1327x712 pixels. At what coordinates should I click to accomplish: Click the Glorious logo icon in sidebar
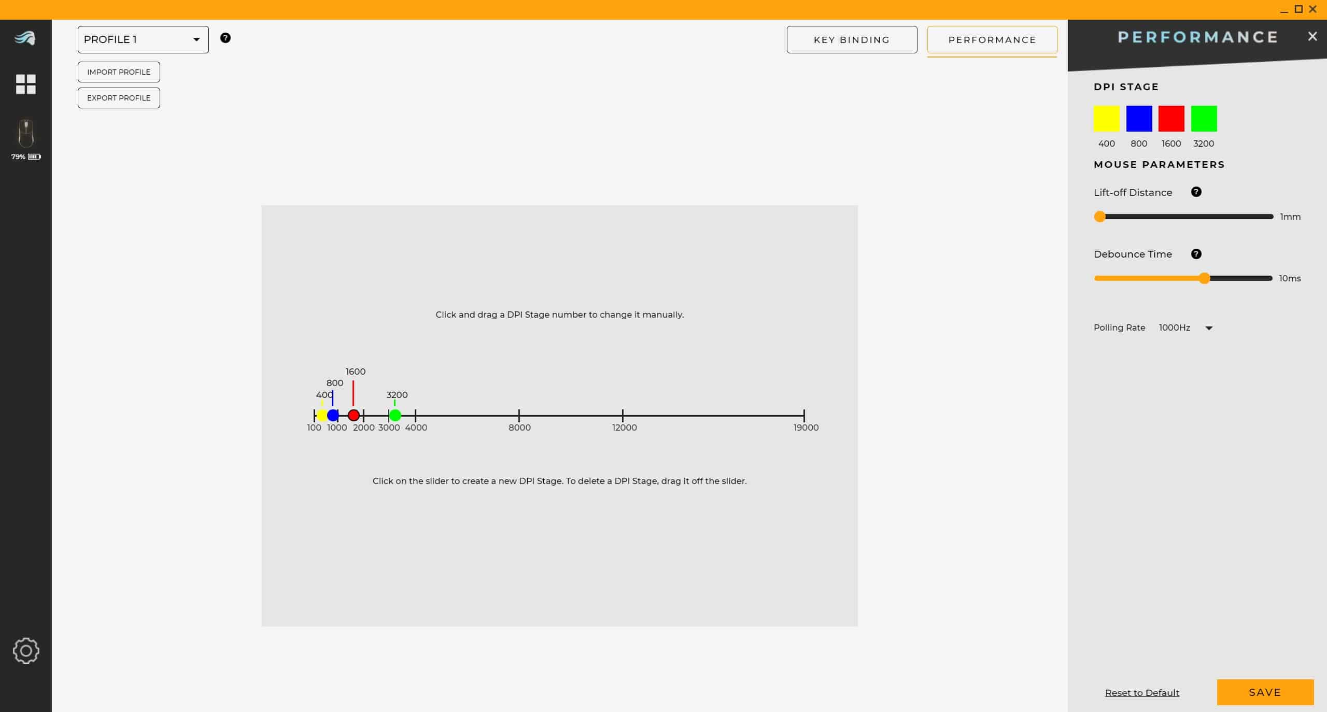click(x=25, y=38)
